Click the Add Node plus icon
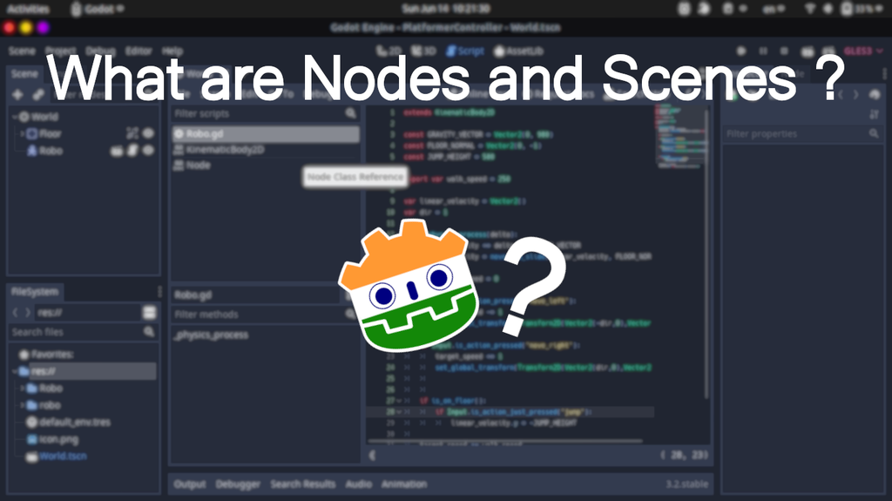This screenshot has height=501, width=892. [x=17, y=94]
